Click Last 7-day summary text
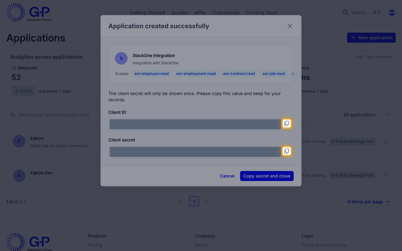The image size is (402, 251). pos(373,57)
